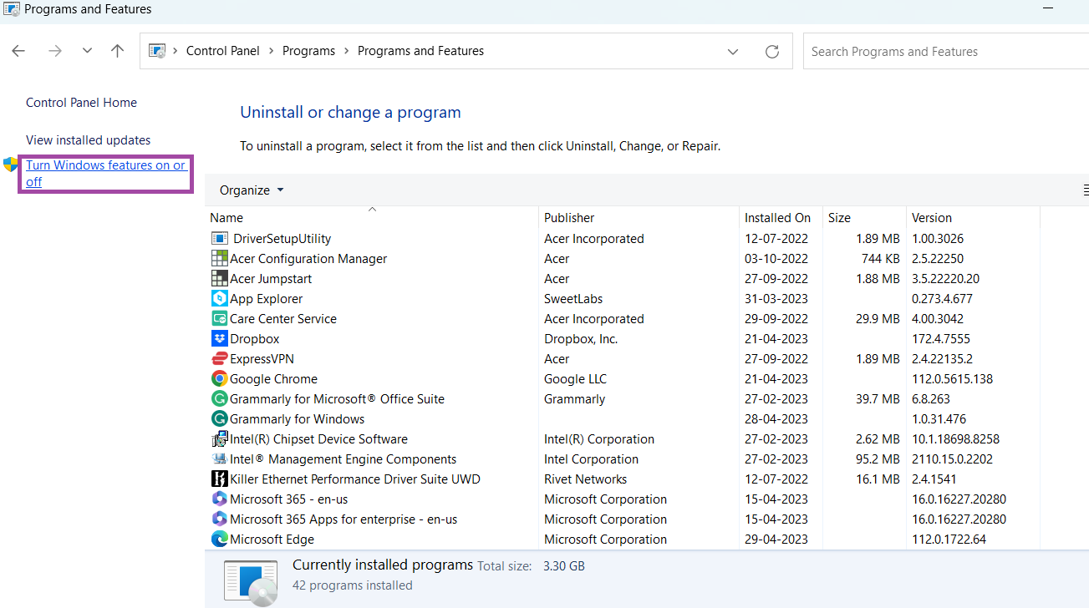Sort programs by Installed On column
This screenshot has width=1089, height=608.
pos(777,218)
